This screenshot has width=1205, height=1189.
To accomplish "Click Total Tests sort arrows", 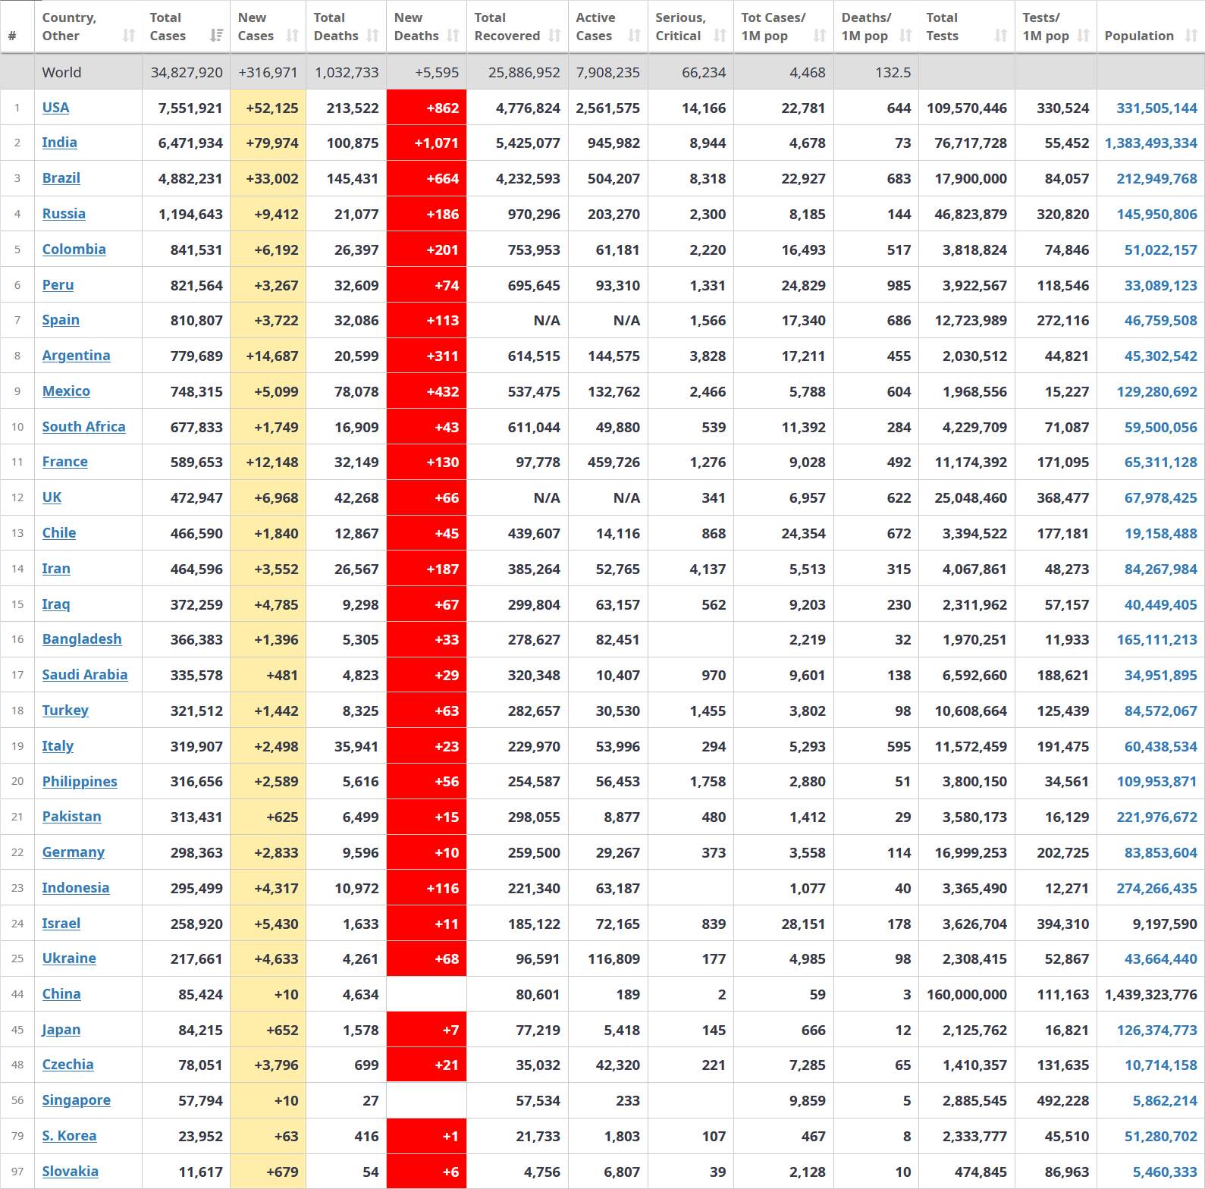I will tap(1001, 36).
